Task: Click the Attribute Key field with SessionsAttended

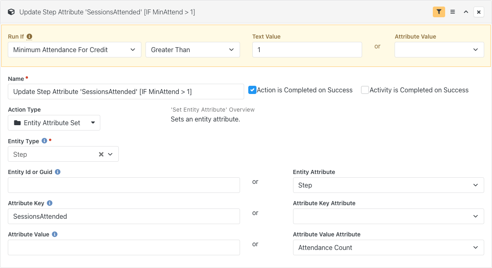Action: (x=124, y=216)
